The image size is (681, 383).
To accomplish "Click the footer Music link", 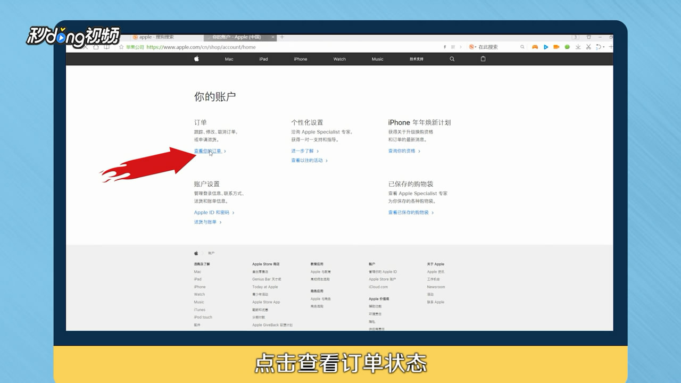I will [199, 302].
